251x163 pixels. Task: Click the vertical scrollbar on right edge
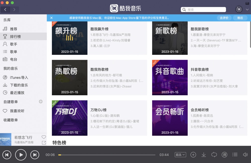point(250,34)
